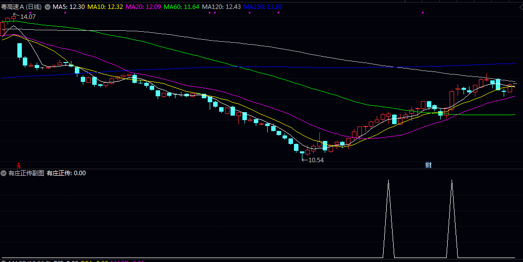Click the 10.54 low price annotation
This screenshot has width=523, height=262.
tap(315, 160)
